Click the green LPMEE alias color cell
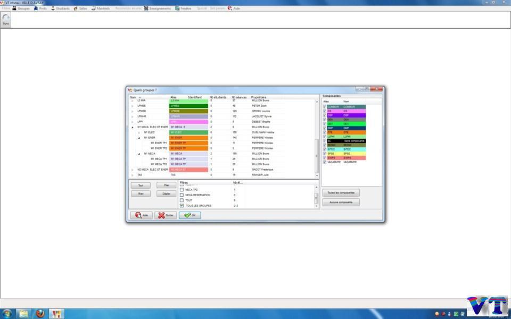The height and width of the screenshot is (319, 511). tap(182, 106)
